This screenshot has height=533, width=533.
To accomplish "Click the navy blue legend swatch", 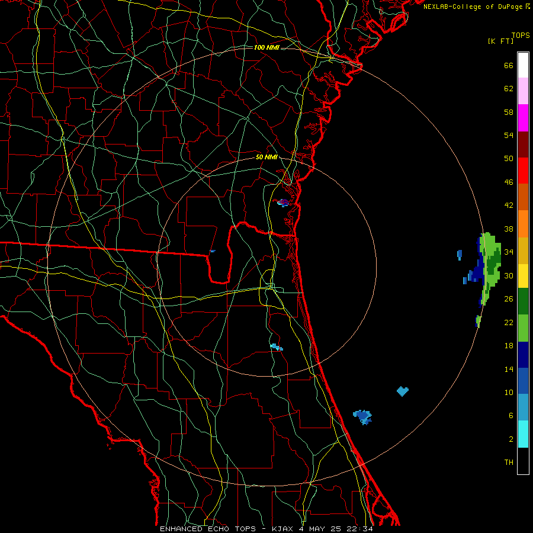I will tap(523, 355).
